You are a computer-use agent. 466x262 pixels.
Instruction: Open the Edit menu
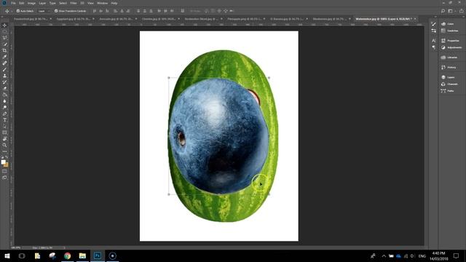tap(21, 3)
